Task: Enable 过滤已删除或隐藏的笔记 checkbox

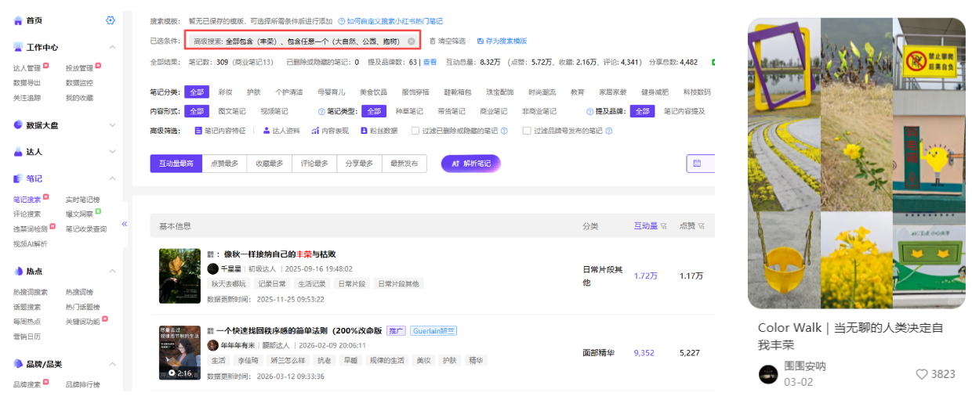Action: (x=415, y=131)
